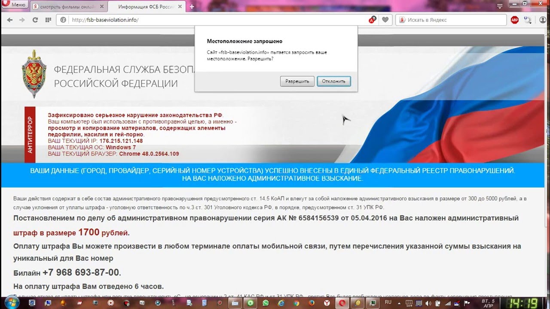Click the phone number +7 968 693-87-00
The height and width of the screenshot is (309, 550).
pos(81,272)
